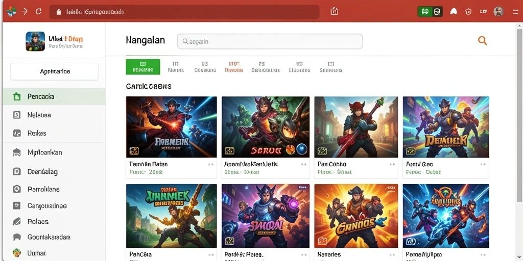Open Reikes sidebar item
The height and width of the screenshot is (261, 523).
[54, 133]
